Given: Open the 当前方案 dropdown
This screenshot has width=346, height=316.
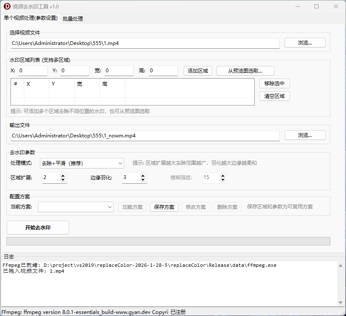Looking at the screenshot, I should (76, 207).
